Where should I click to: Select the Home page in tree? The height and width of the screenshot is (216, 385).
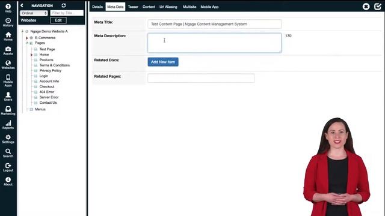pyautogui.click(x=44, y=55)
